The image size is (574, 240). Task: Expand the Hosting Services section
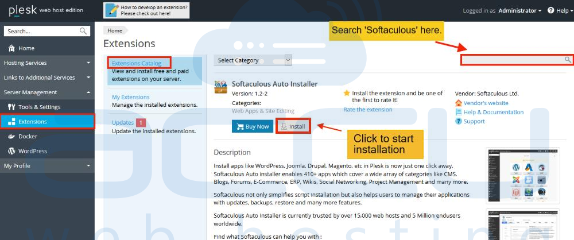tap(47, 63)
